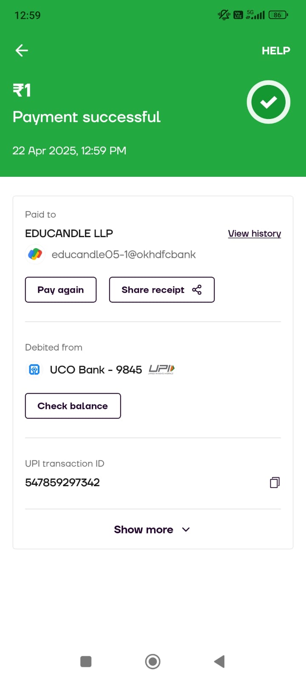Image resolution: width=306 pixels, height=680 pixels.
Task: Copy the UPI transaction ID
Action: (275, 482)
